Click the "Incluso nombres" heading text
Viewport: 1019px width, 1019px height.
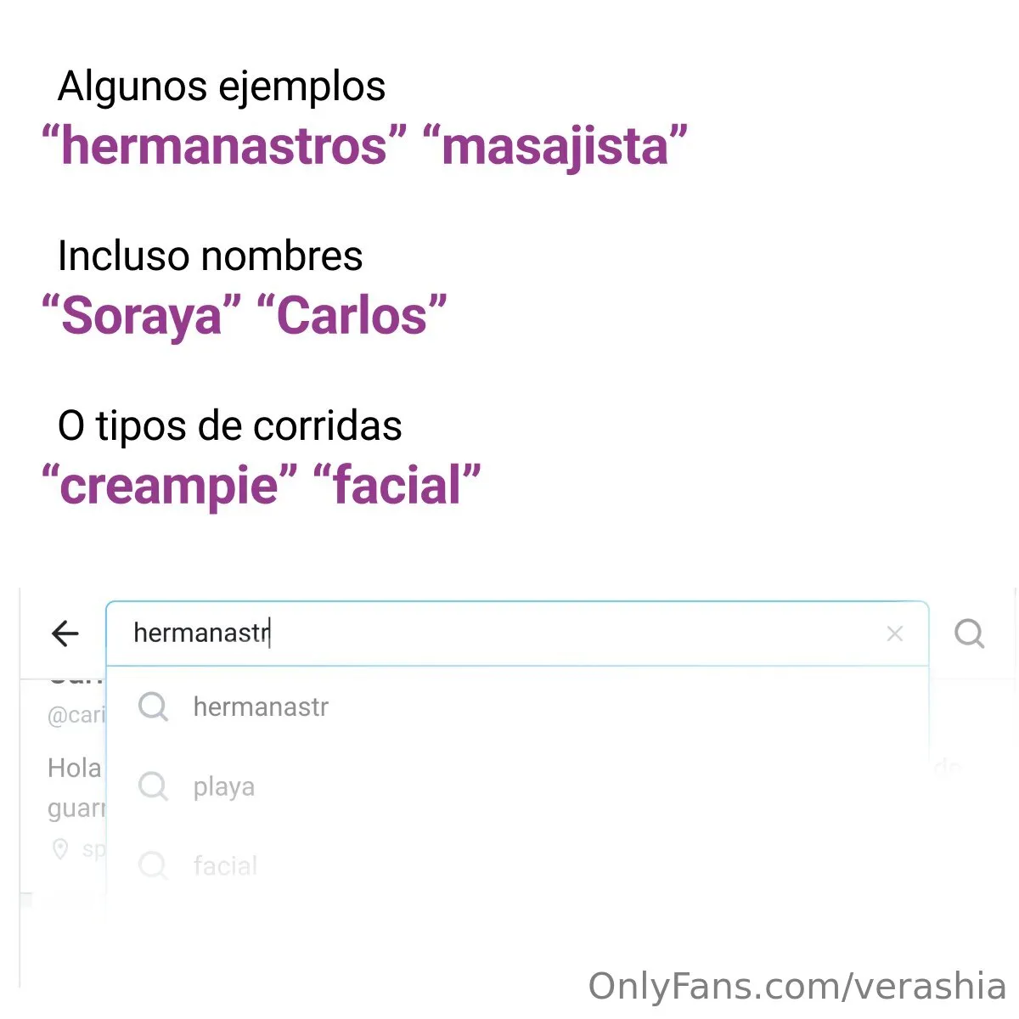210,256
